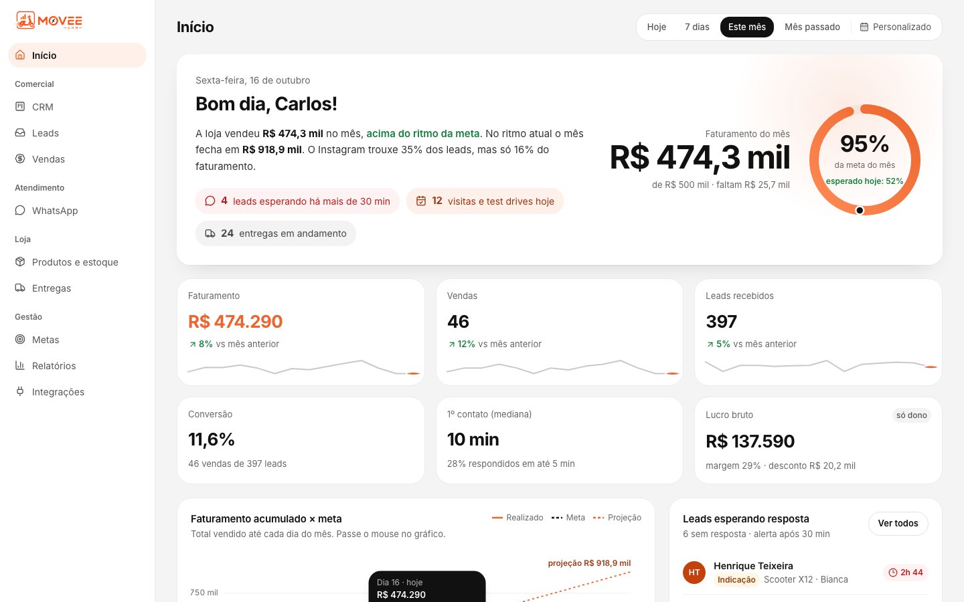Click the Dia 16 hoje chart tooltip
Image resolution: width=964 pixels, height=602 pixels.
coord(427,587)
